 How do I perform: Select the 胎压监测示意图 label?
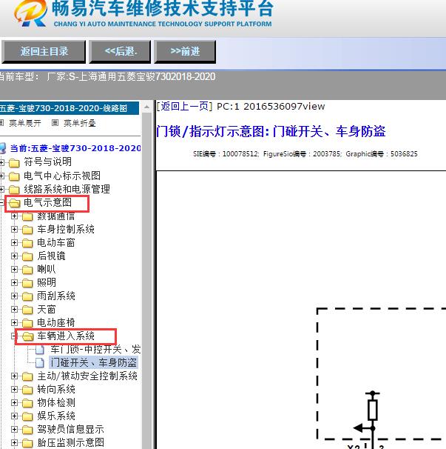click(x=70, y=442)
